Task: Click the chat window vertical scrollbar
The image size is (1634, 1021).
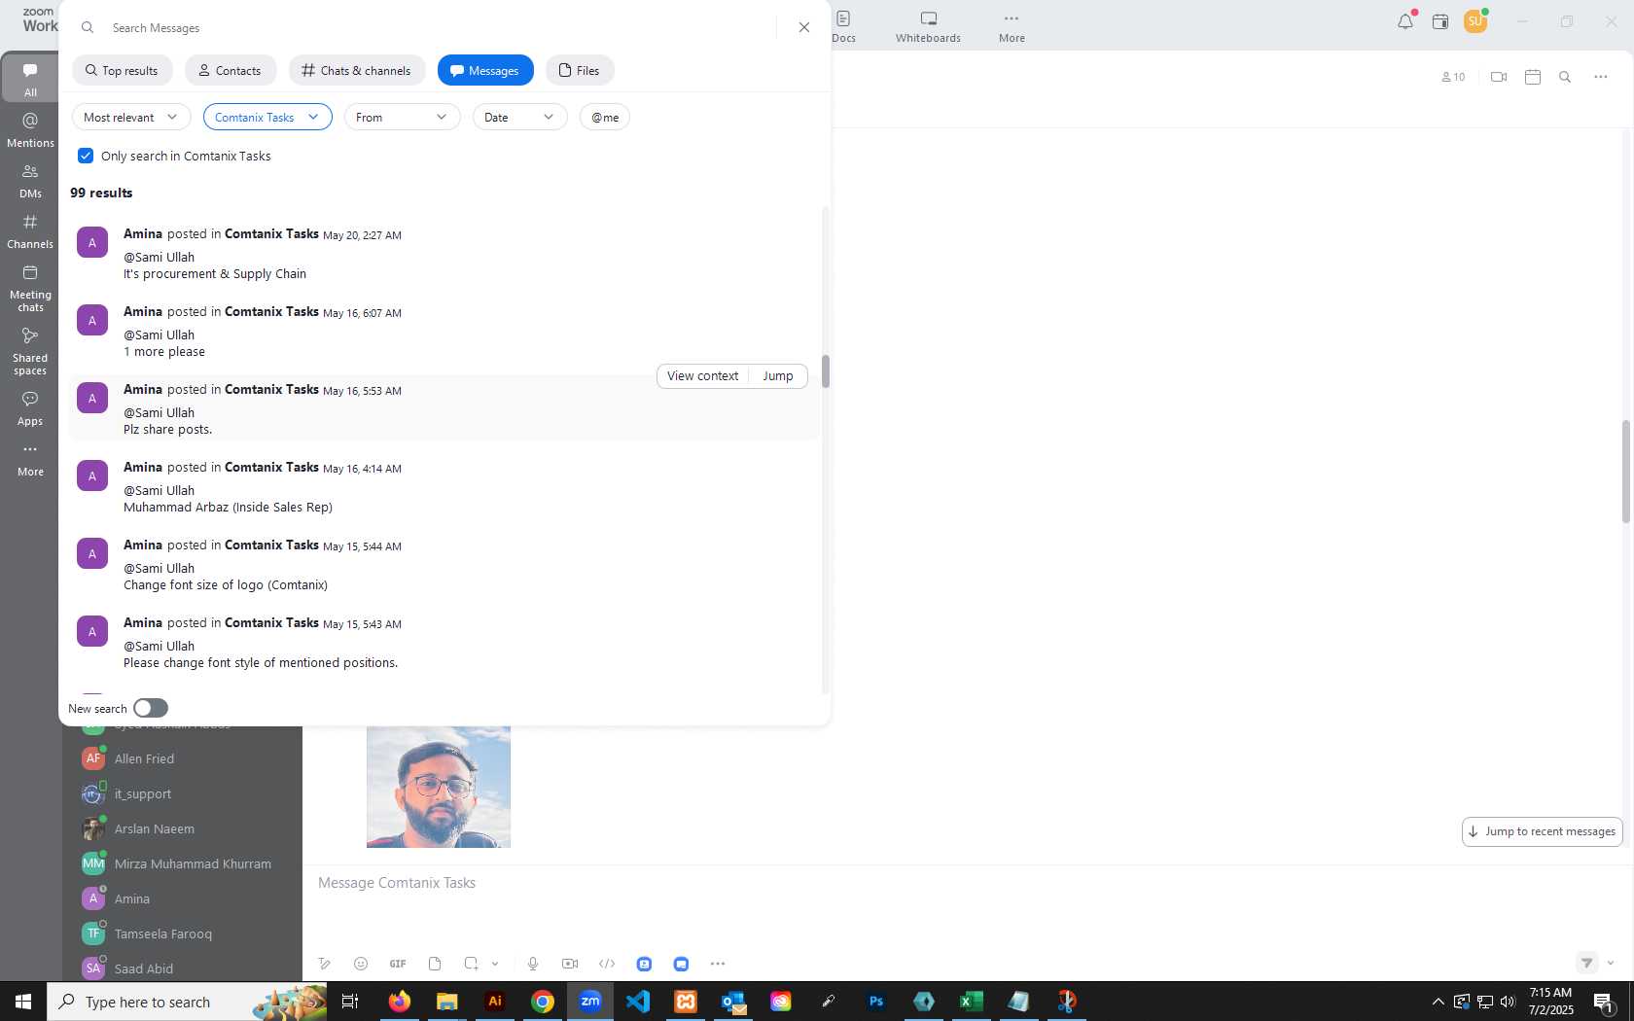Action: tap(1626, 472)
